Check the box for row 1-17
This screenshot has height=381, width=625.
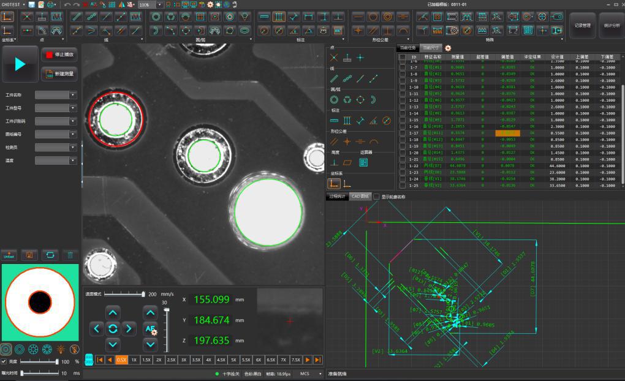click(403, 133)
